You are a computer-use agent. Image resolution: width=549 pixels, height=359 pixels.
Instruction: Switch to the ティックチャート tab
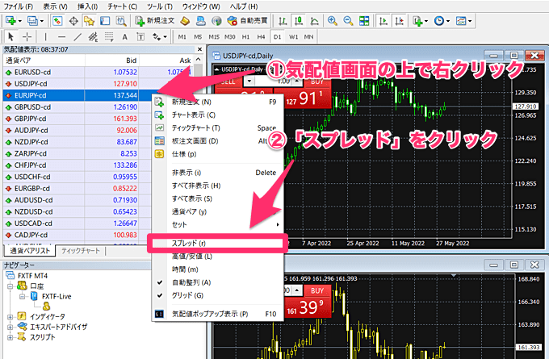pyautogui.click(x=81, y=250)
